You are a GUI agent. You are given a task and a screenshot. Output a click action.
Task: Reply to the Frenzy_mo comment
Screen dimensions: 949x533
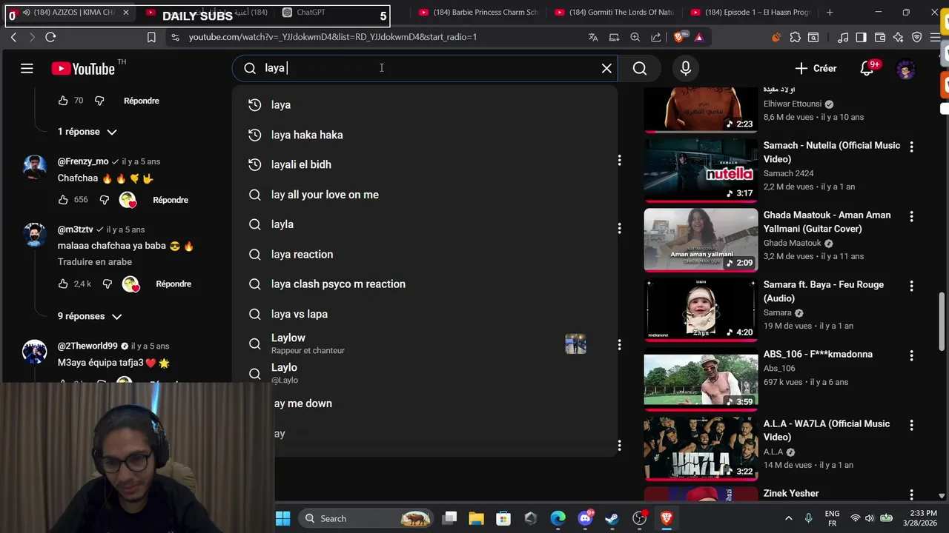171,200
